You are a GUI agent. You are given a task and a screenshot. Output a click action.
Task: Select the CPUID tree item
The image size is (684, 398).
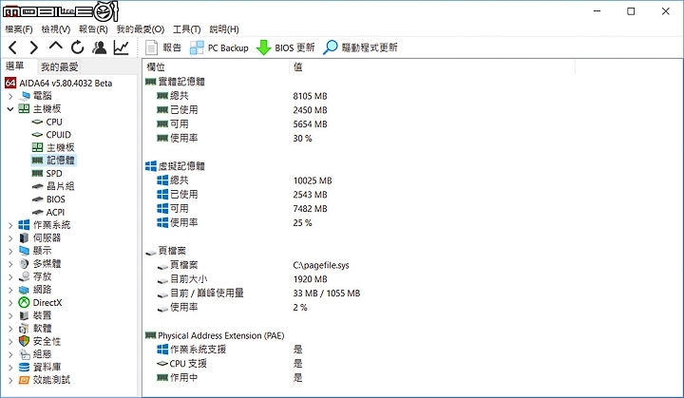(59, 135)
